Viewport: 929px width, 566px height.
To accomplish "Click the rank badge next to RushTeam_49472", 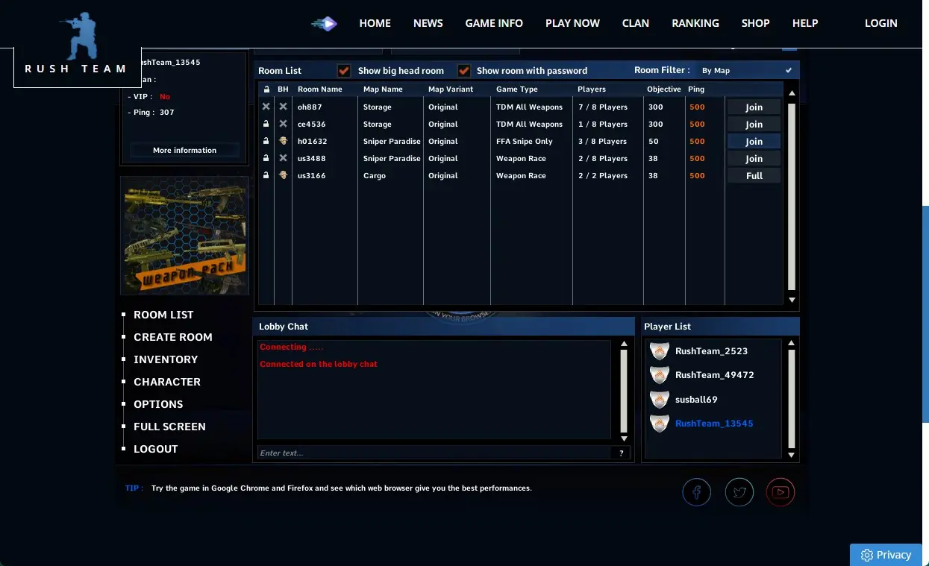I will tap(659, 375).
